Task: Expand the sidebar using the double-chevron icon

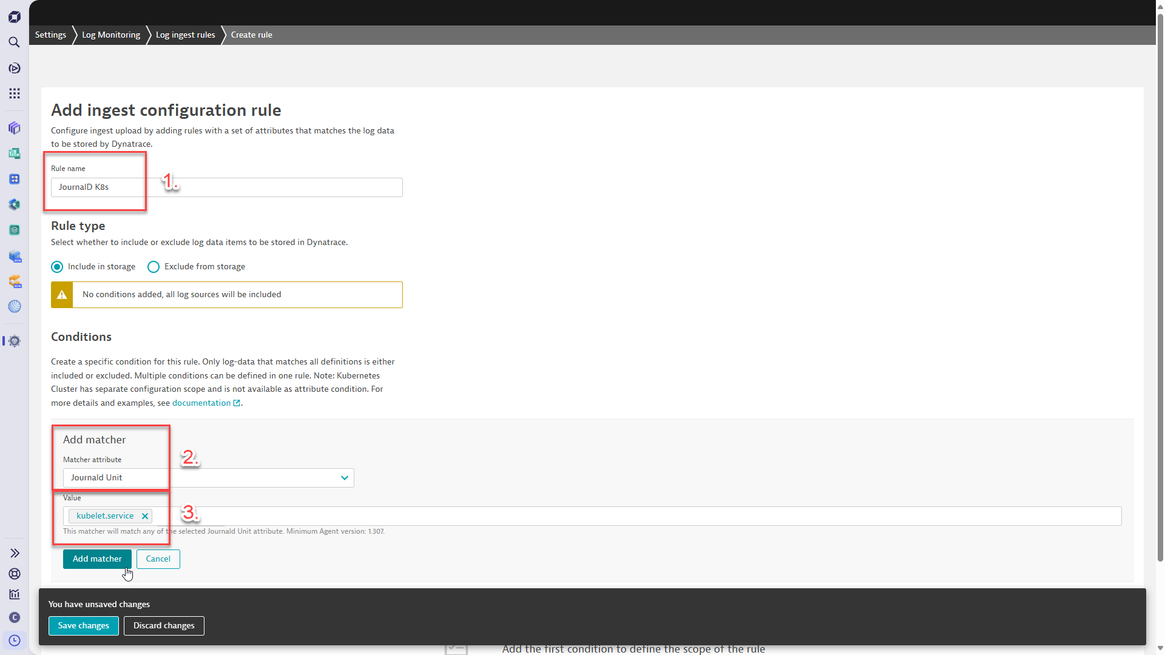Action: pos(14,553)
